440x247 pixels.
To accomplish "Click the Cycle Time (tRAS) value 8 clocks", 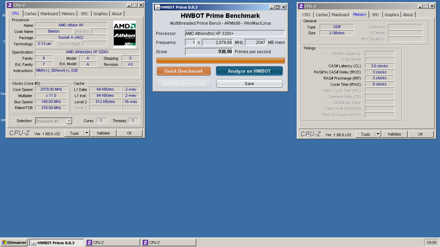I will coord(379,84).
